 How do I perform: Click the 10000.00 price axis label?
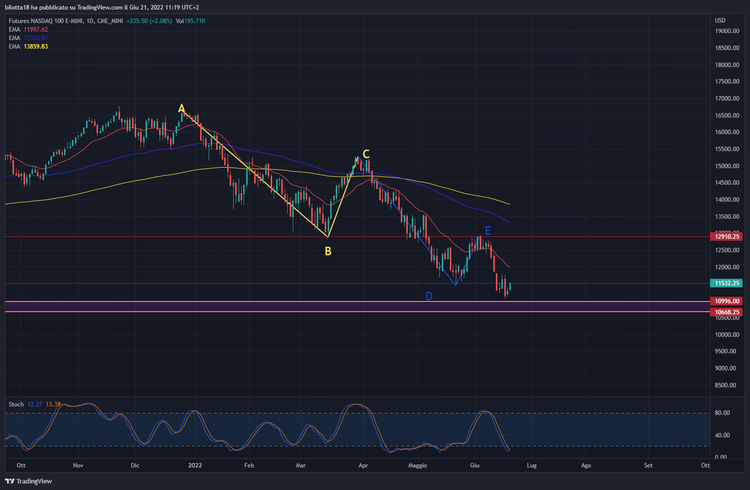tap(727, 335)
